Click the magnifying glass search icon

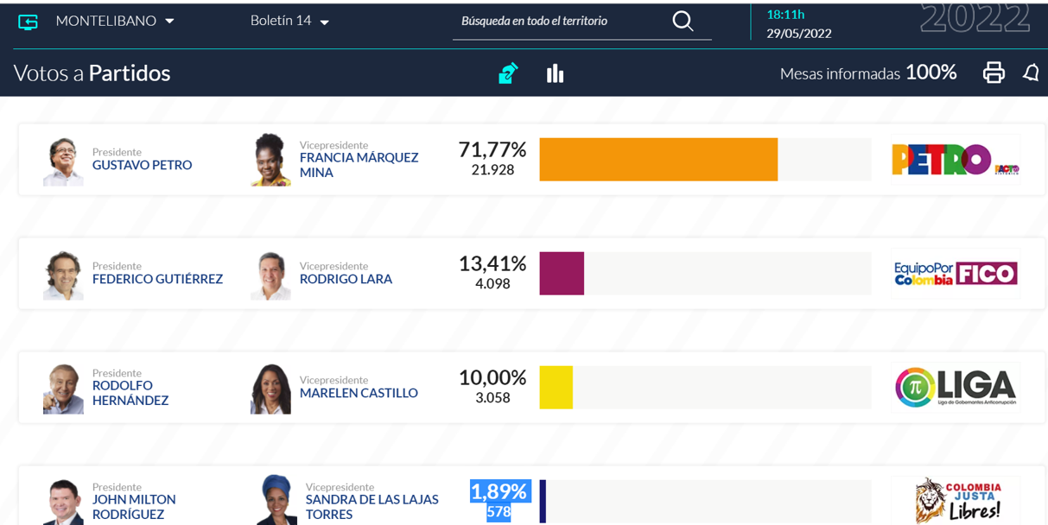683,22
